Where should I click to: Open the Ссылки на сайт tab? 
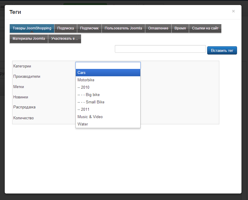tap(205, 28)
